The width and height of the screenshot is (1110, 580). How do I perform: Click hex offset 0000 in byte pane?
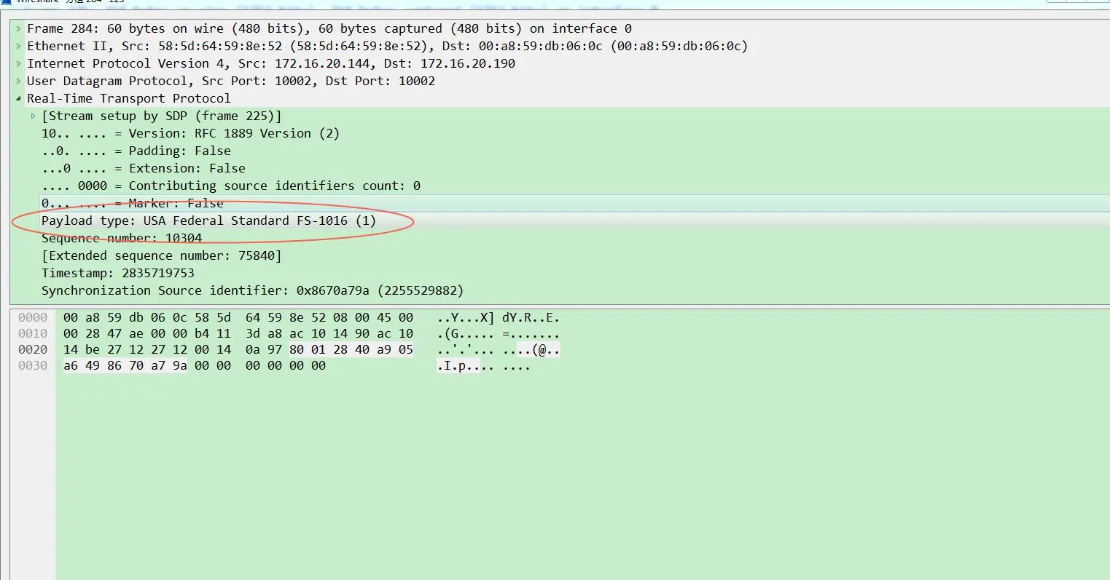coord(33,317)
